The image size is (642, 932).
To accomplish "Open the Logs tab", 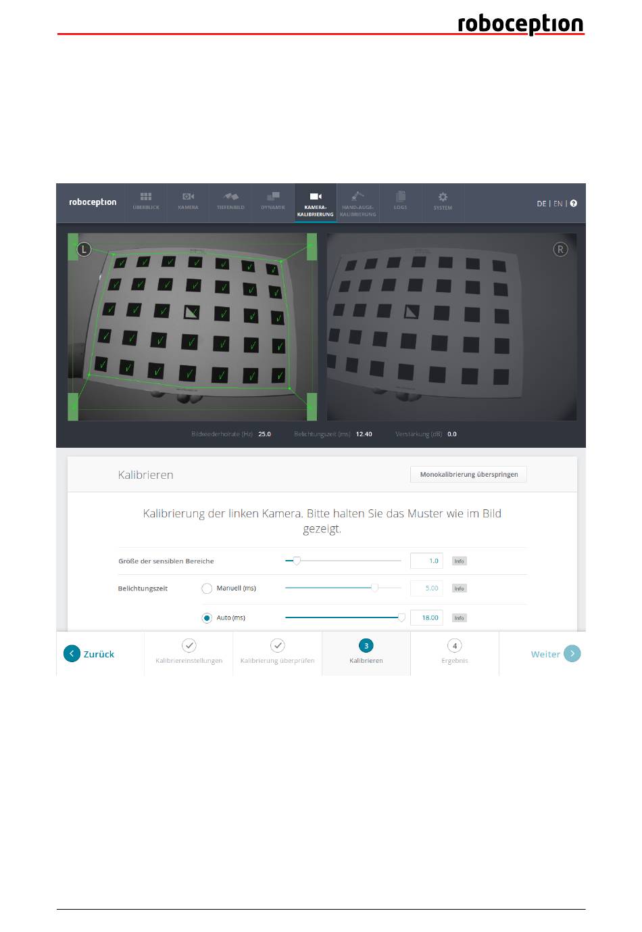I will click(400, 202).
